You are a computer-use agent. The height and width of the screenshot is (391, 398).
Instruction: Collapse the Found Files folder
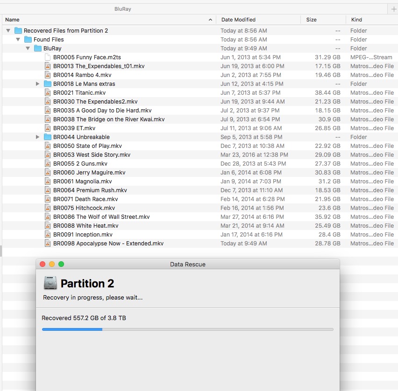(18, 40)
